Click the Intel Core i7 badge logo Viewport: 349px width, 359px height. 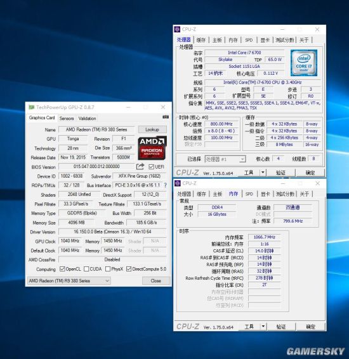coord(304,63)
